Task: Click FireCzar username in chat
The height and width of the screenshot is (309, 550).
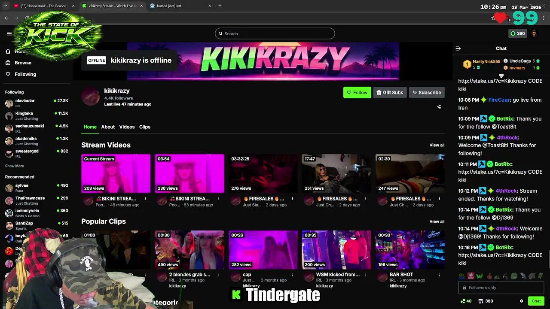Action: (x=499, y=100)
